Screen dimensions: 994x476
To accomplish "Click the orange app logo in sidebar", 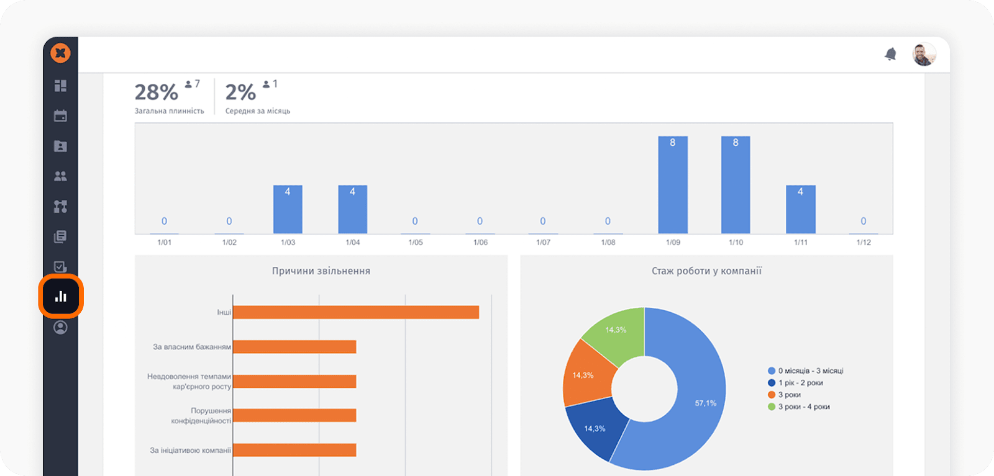I will [x=60, y=53].
